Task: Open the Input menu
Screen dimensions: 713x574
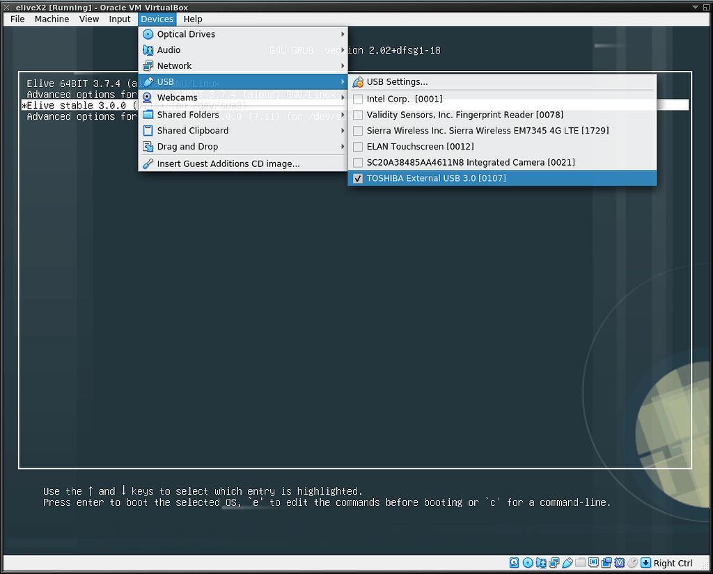Action: (x=120, y=19)
